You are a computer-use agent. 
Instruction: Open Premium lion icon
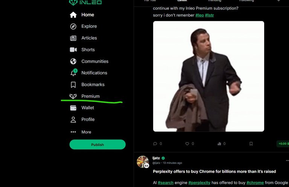click(x=73, y=96)
